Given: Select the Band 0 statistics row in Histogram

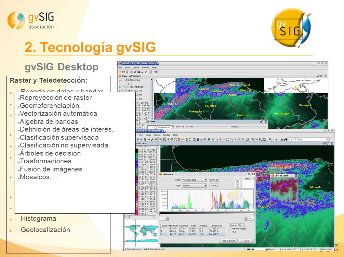Looking at the screenshot, I should pos(193,228).
